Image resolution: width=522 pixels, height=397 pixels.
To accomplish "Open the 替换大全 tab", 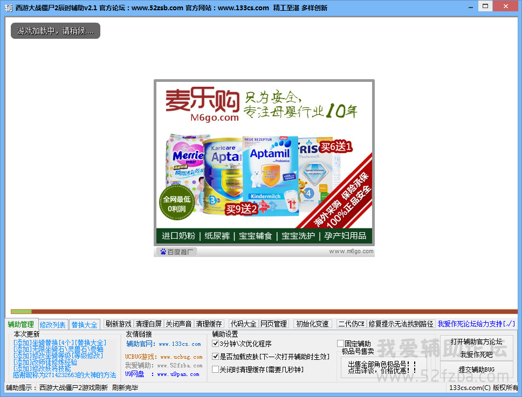I will click(84, 325).
